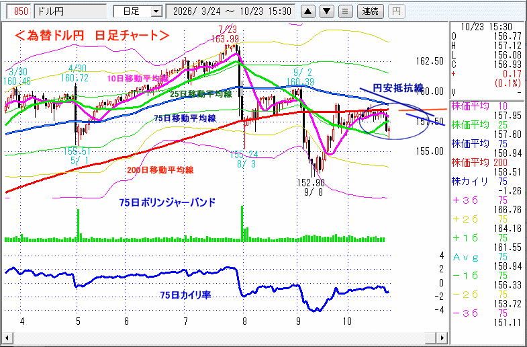Click the 75日カイリ率 label

click(x=185, y=295)
